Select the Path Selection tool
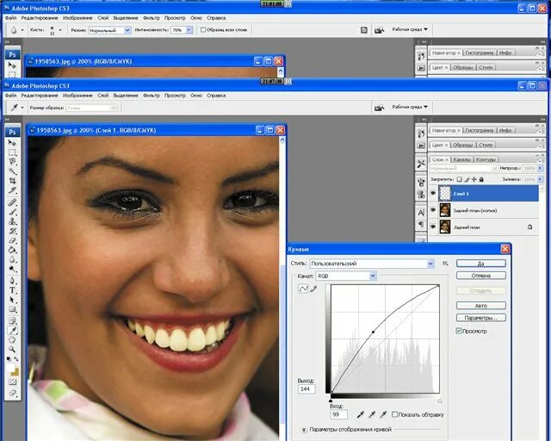 [12, 300]
